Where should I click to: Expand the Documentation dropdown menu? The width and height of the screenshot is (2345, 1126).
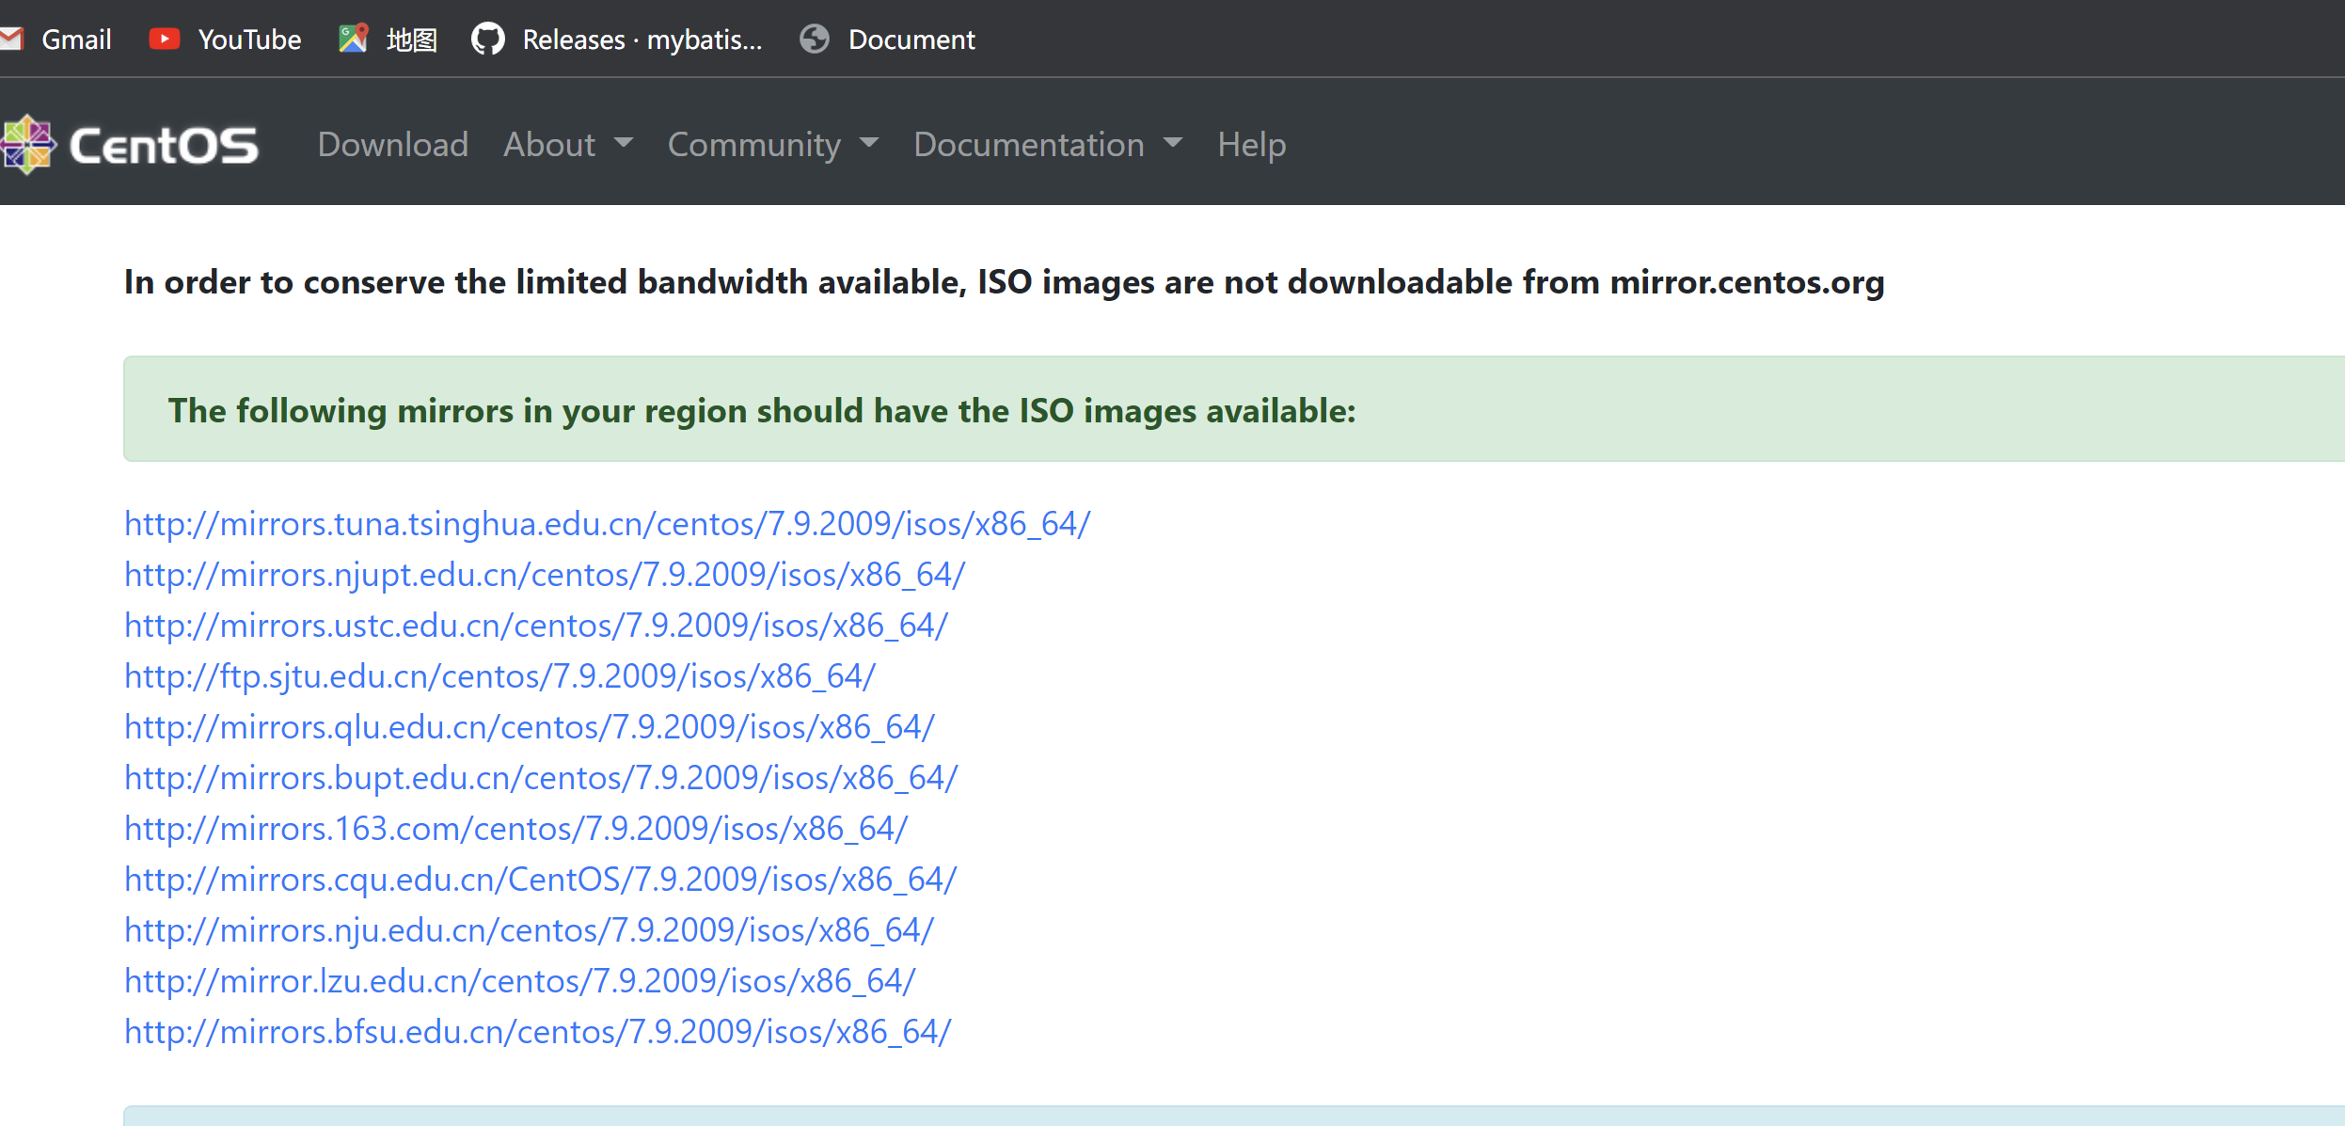click(x=1048, y=145)
